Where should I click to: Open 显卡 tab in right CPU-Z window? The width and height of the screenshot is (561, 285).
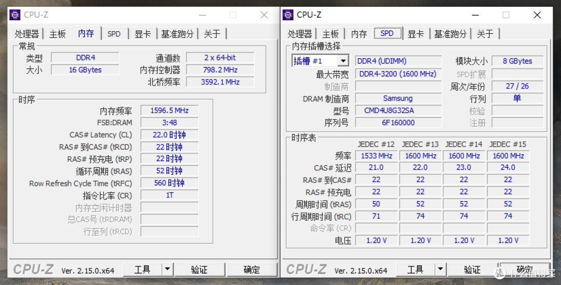coord(416,34)
